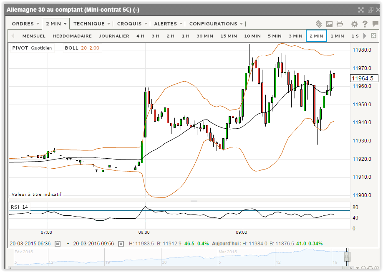Print the chart with printer icon
The height and width of the screenshot is (272, 383).
[x=340, y=24]
